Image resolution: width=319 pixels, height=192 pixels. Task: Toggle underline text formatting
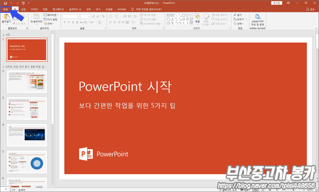(73, 22)
